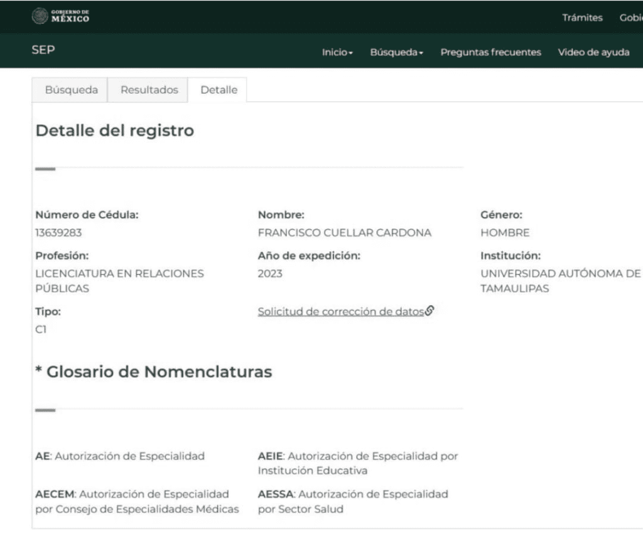Click the SEP site title
The image size is (643, 560).
pos(43,51)
